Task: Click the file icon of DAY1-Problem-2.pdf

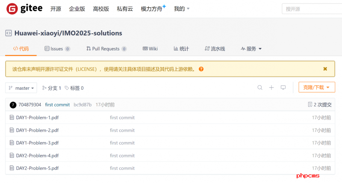Action: 12,130
